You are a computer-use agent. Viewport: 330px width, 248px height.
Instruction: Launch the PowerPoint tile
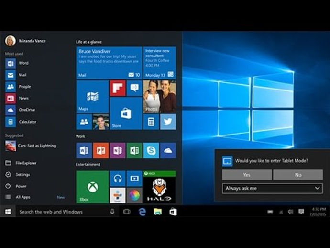101,150
